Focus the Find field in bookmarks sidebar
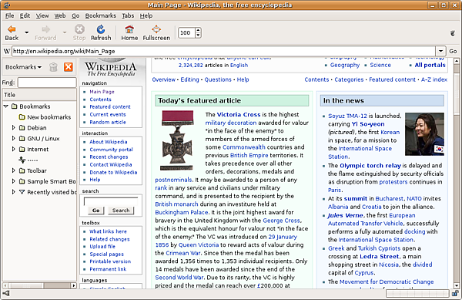This screenshot has height=300, width=462. (47, 83)
